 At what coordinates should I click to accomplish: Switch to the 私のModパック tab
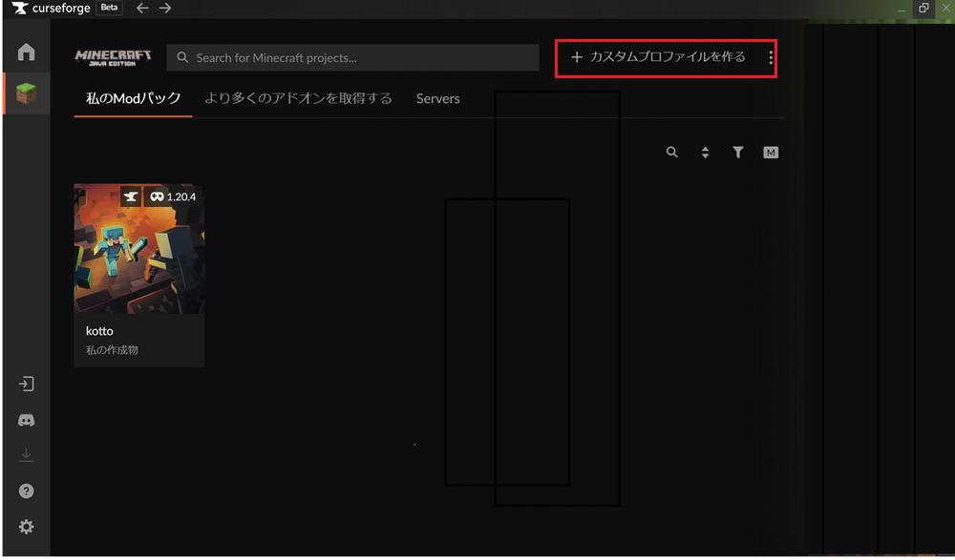133,98
